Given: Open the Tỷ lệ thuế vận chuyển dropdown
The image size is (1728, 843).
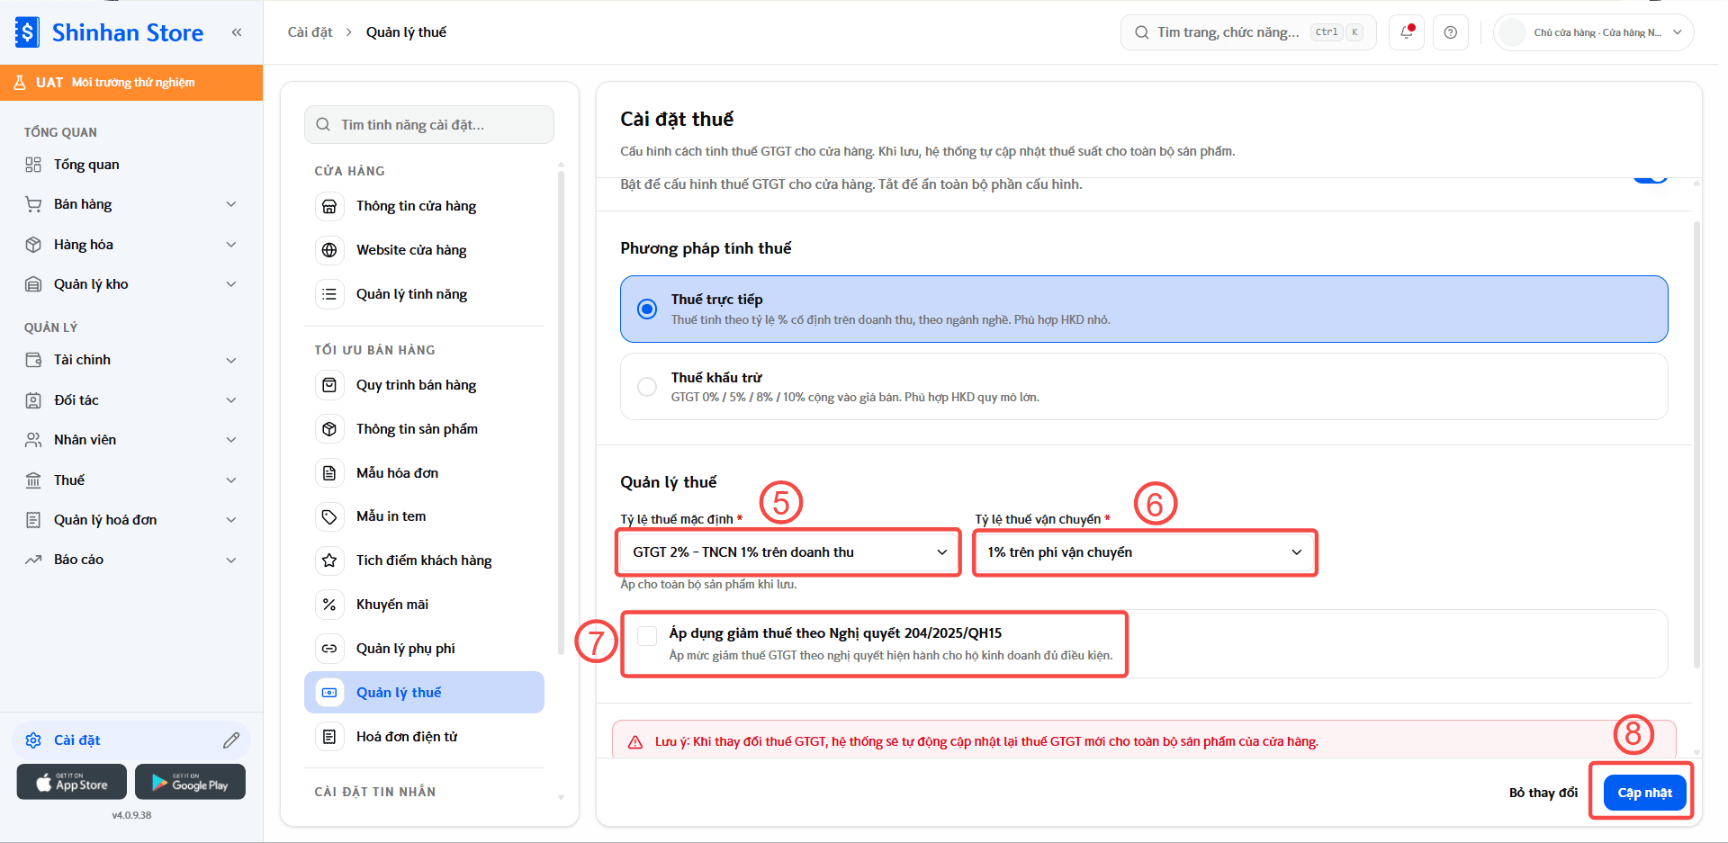Looking at the screenshot, I should coord(1145,552).
